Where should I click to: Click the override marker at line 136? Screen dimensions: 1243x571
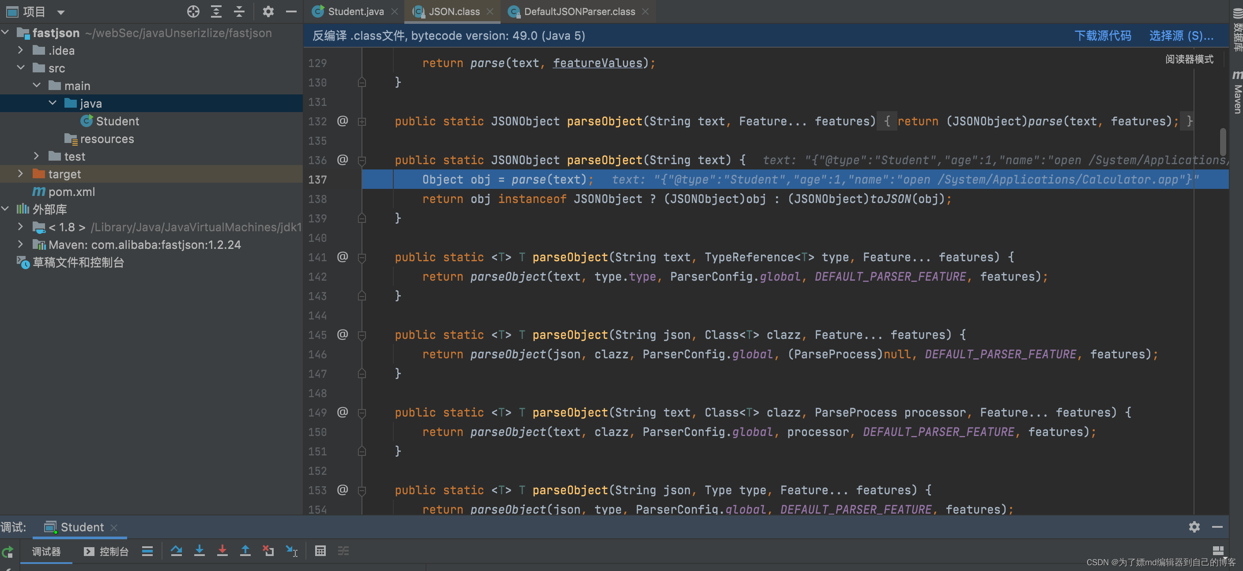343,160
